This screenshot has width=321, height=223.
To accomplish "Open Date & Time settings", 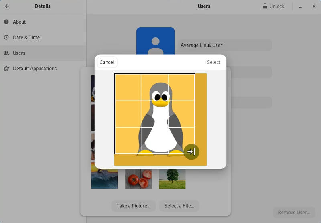I will pyautogui.click(x=43, y=37).
